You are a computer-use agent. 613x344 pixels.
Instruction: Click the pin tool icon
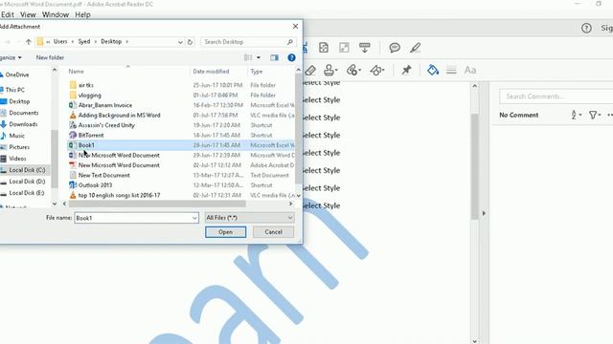(x=406, y=70)
